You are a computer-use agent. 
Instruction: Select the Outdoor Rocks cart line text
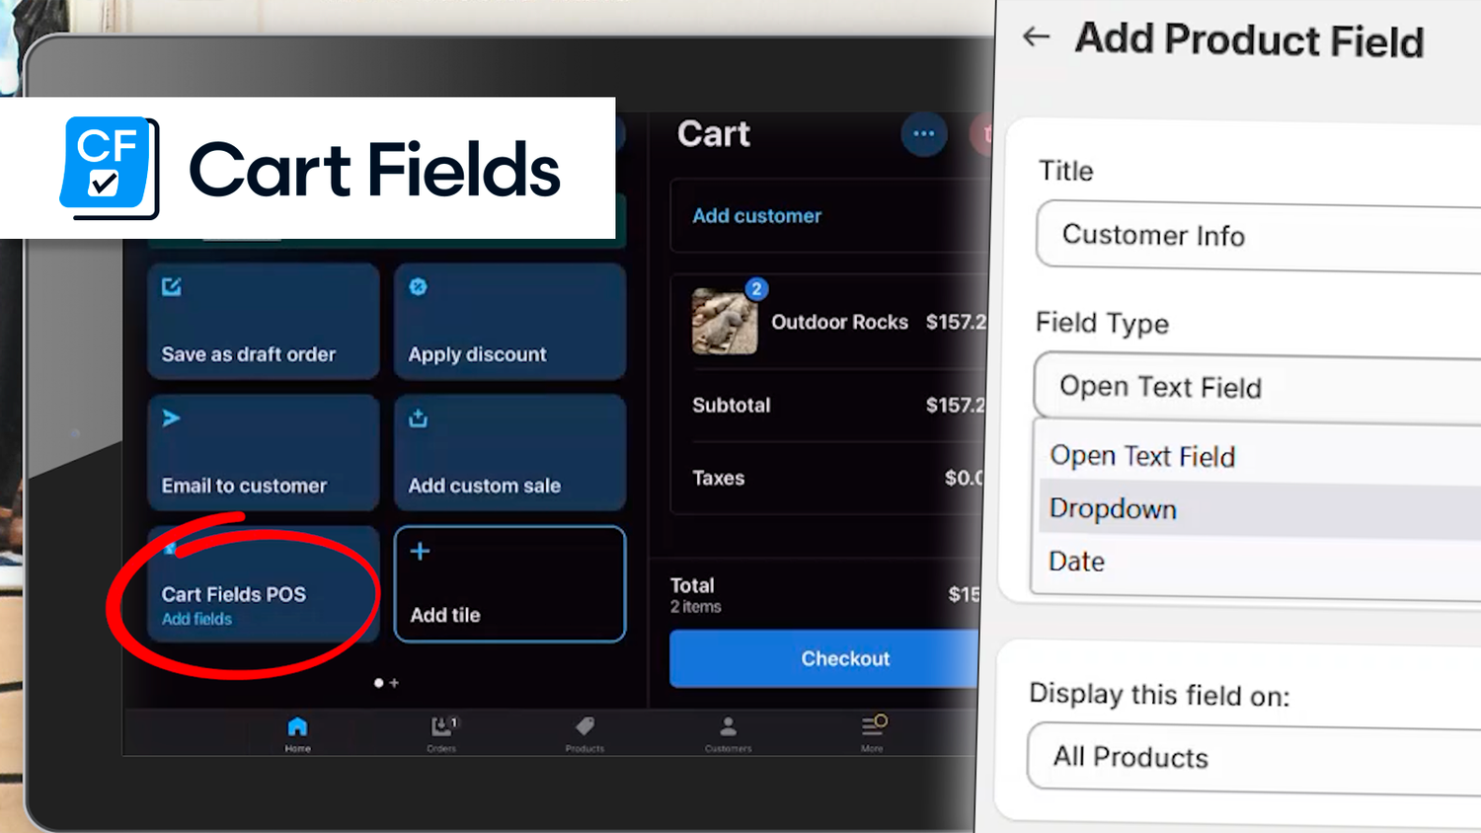839,322
